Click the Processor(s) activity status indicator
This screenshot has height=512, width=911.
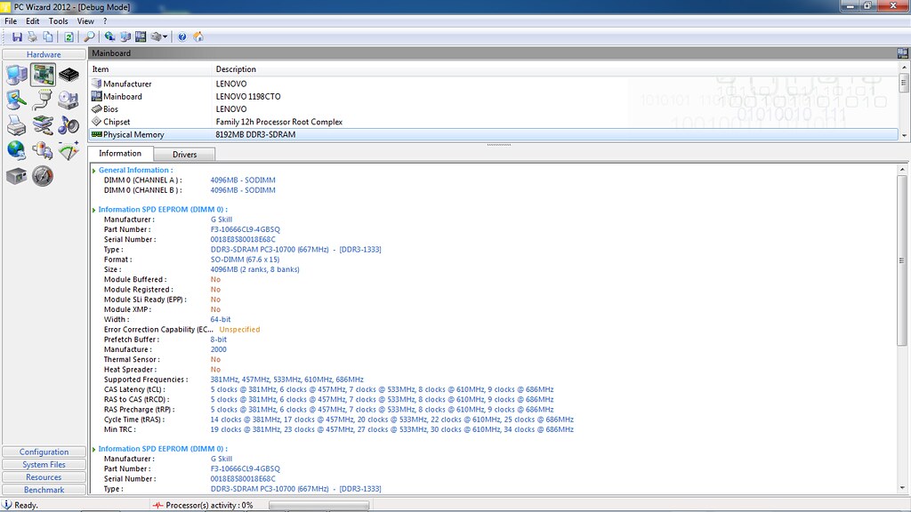[203, 505]
